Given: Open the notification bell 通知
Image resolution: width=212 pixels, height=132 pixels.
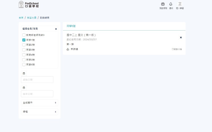Looking at the screenshot, I should coord(171,4).
